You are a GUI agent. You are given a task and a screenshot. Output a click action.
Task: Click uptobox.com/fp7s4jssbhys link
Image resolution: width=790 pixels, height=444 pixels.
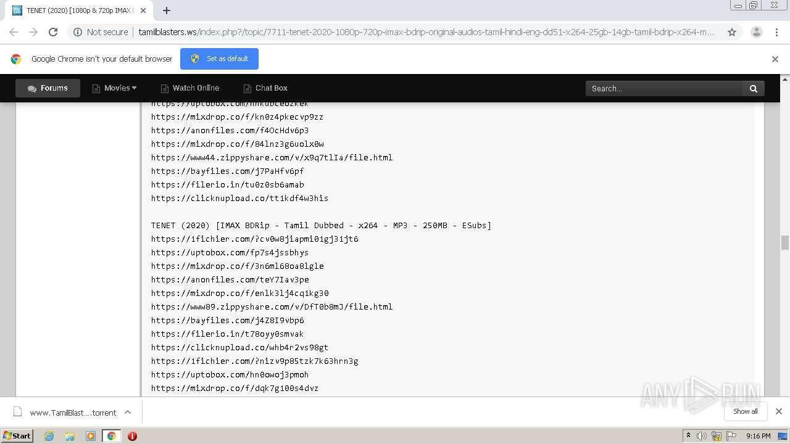pos(230,252)
